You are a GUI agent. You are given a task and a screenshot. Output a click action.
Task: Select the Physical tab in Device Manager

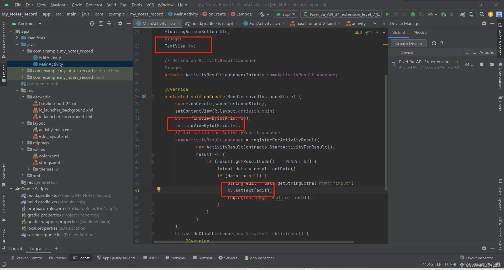421,33
